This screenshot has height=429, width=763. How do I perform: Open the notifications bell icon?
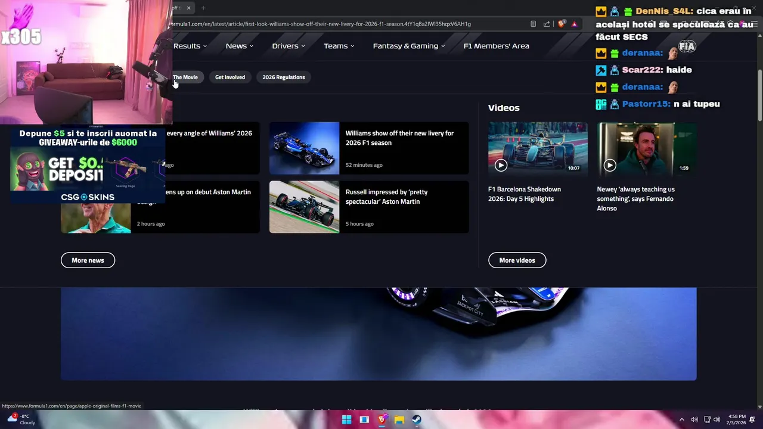[752, 419]
